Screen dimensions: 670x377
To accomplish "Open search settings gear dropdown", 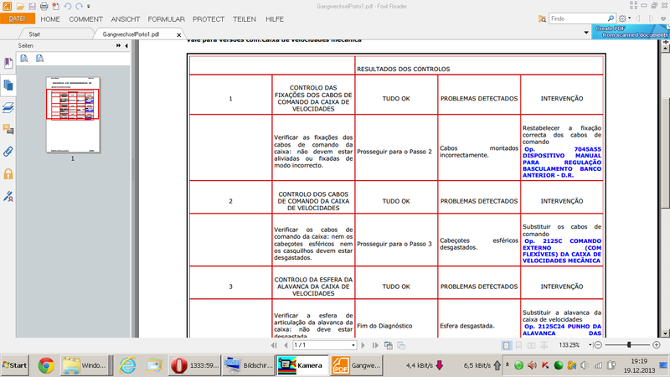I will coord(624,18).
